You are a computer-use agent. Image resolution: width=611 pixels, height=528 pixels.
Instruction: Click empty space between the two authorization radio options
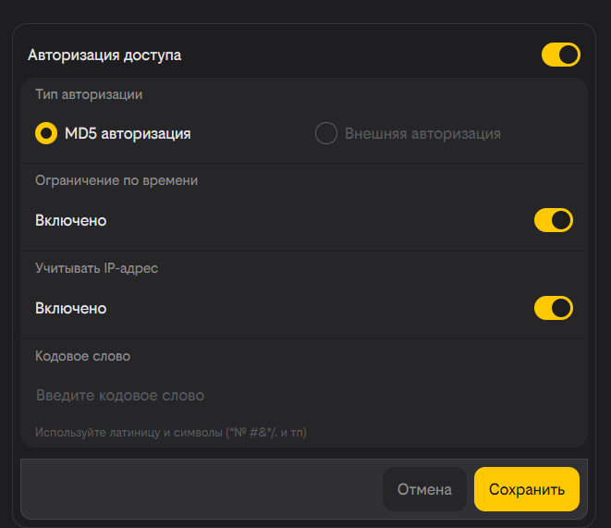tap(254, 134)
